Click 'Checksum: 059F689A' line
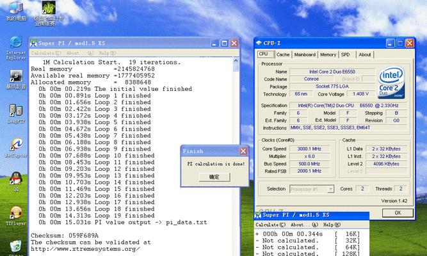 (x=65, y=236)
